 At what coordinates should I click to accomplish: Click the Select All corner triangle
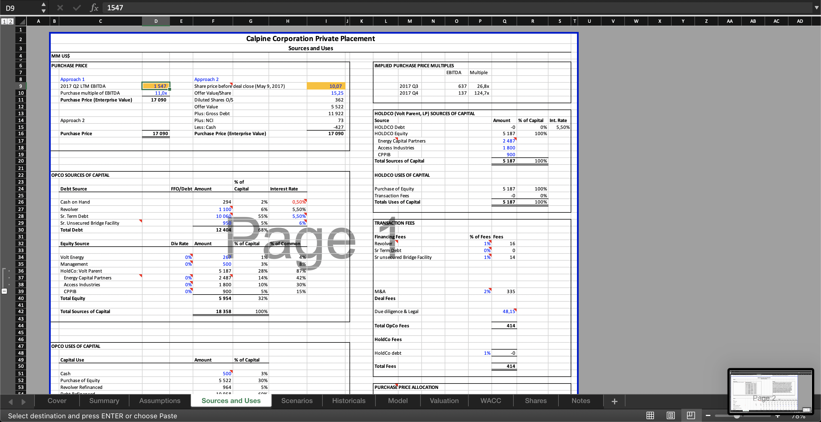[x=21, y=21]
